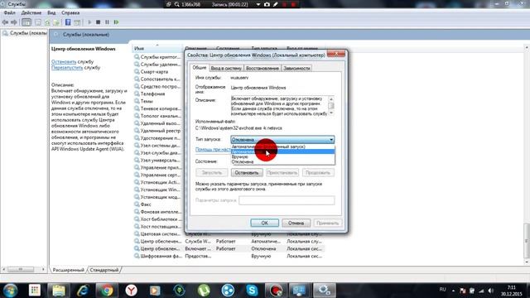
Task: Open uTorrent from taskbar
Action: [x=204, y=291]
